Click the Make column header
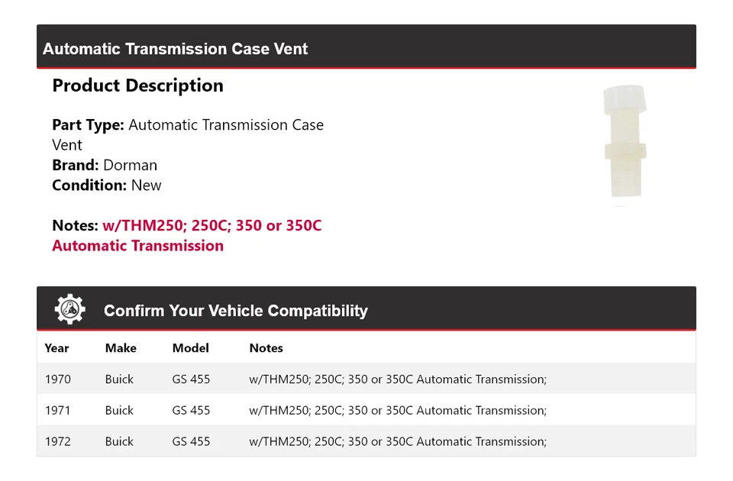This screenshot has width=733, height=481. tap(121, 348)
